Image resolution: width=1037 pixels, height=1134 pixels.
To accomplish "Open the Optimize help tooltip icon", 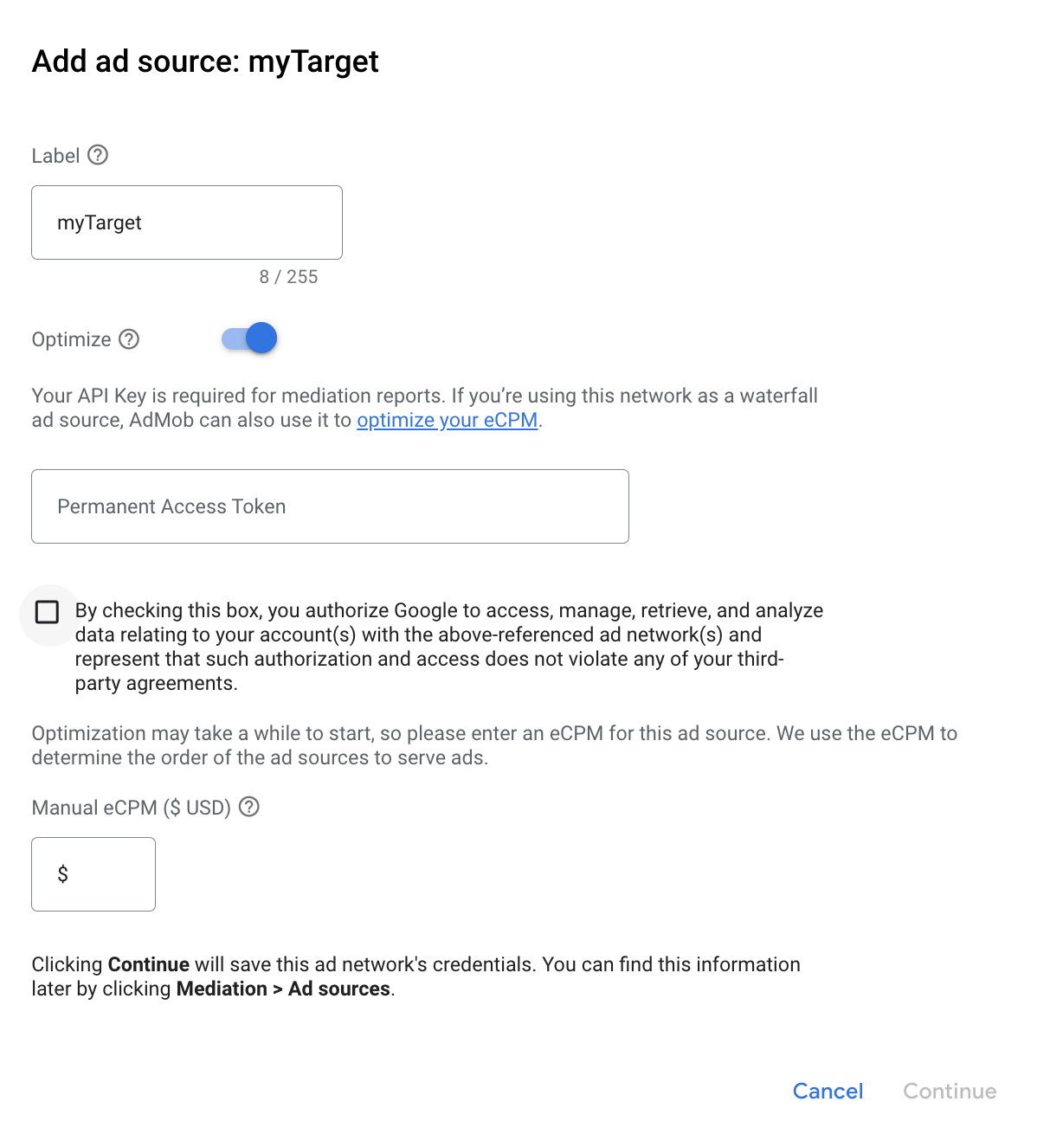I will coord(129,339).
